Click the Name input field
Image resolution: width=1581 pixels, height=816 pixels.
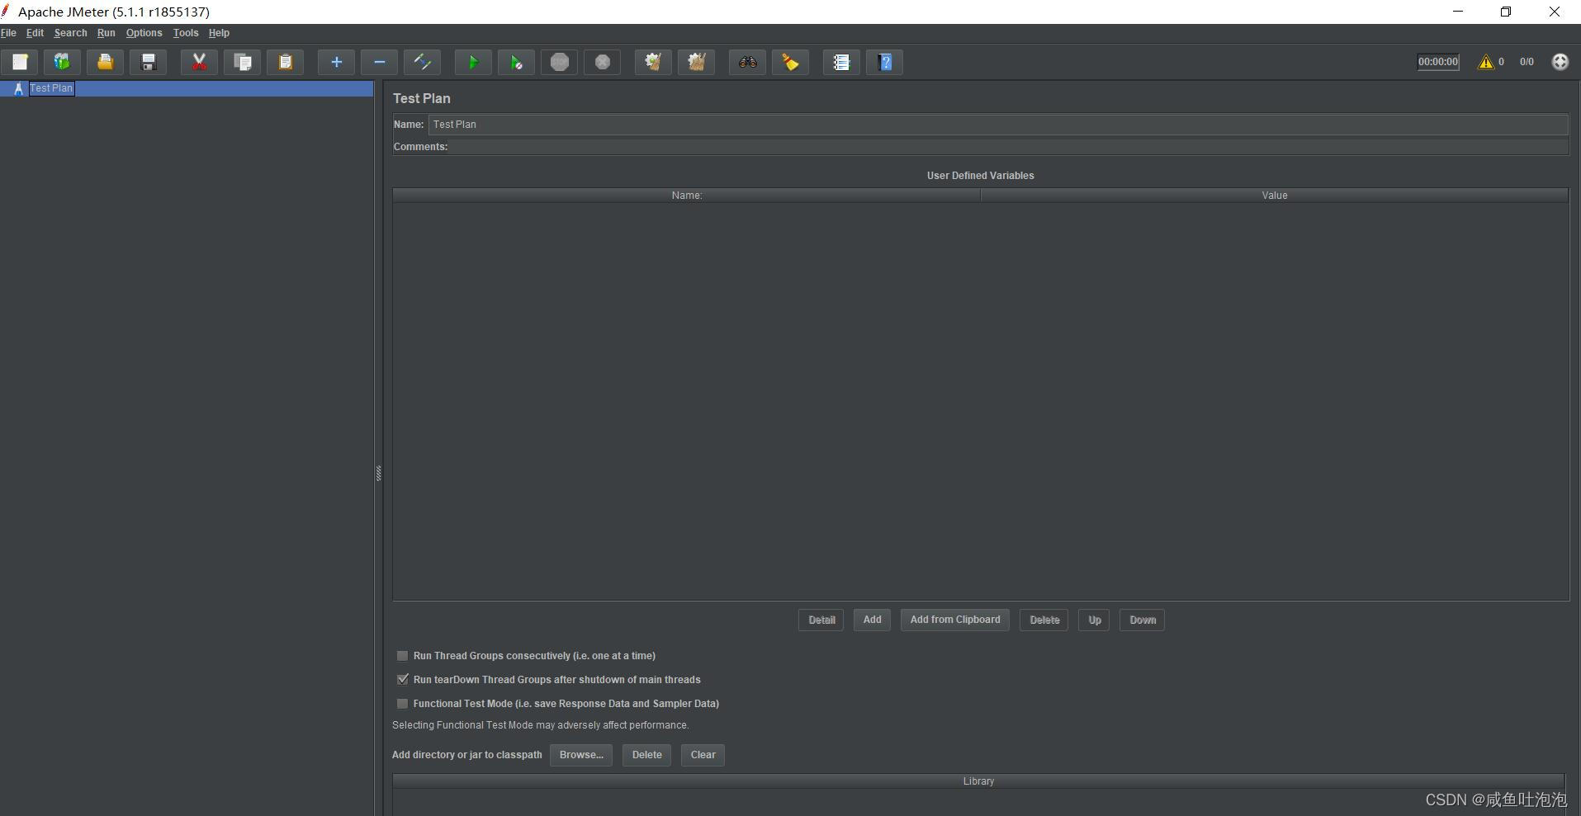click(997, 125)
